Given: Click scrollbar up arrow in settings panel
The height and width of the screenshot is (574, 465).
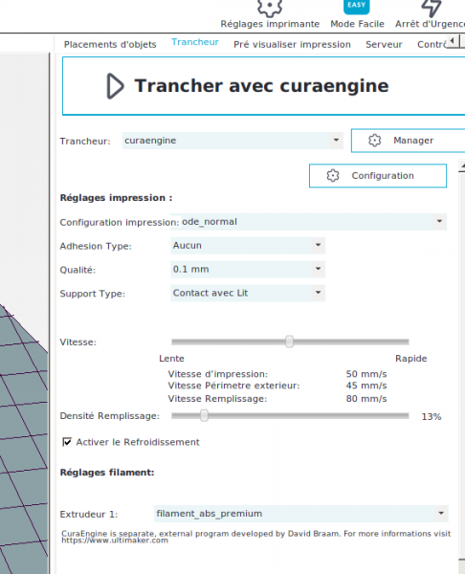Looking at the screenshot, I should [x=462, y=166].
